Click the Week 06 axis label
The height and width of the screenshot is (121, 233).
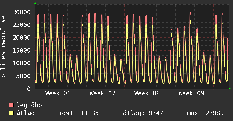tap(58, 93)
